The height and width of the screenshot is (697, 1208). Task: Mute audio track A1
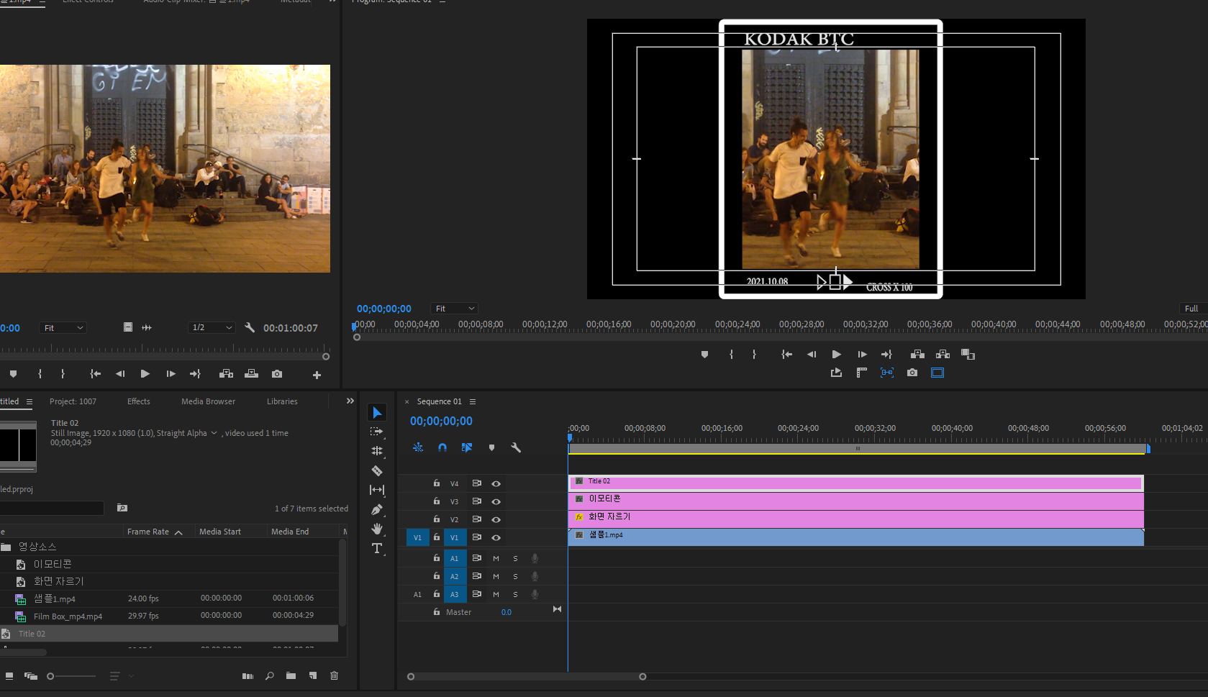pos(496,558)
